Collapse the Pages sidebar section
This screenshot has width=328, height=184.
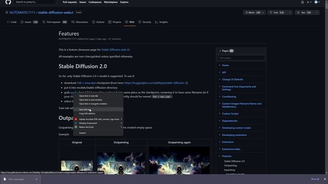(220, 51)
